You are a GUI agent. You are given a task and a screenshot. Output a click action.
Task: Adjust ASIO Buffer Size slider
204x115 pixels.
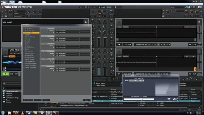click(139, 99)
